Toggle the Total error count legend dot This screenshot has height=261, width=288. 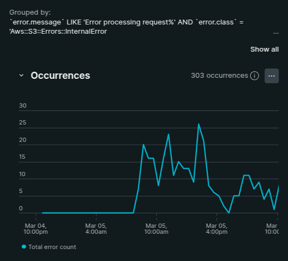pos(24,247)
